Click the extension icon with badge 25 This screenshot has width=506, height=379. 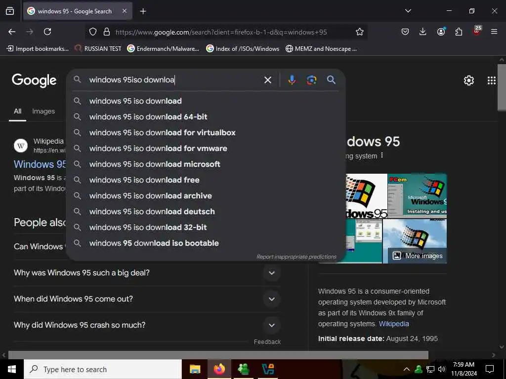pyautogui.click(x=477, y=31)
